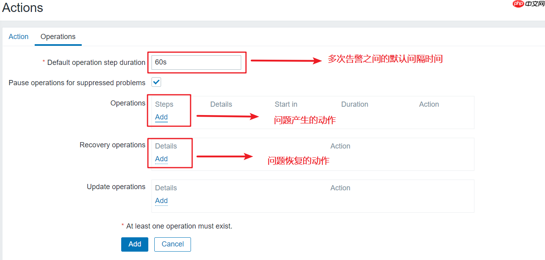This screenshot has width=545, height=260.
Task: Click Details header in Recovery operations
Action: [166, 146]
